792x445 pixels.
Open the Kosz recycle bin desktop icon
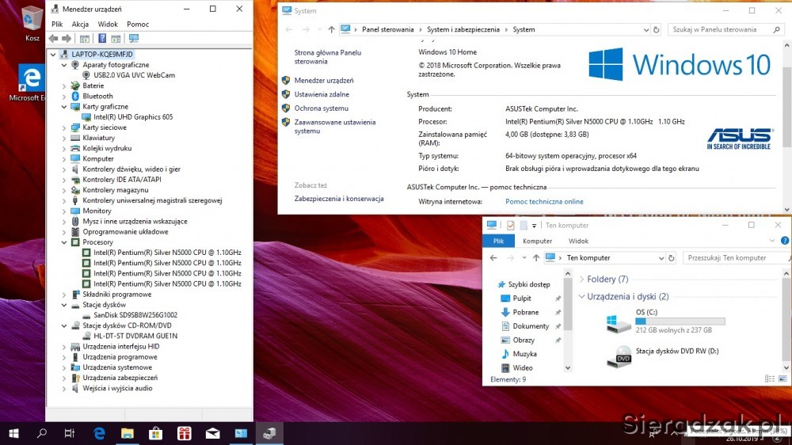coord(32,24)
